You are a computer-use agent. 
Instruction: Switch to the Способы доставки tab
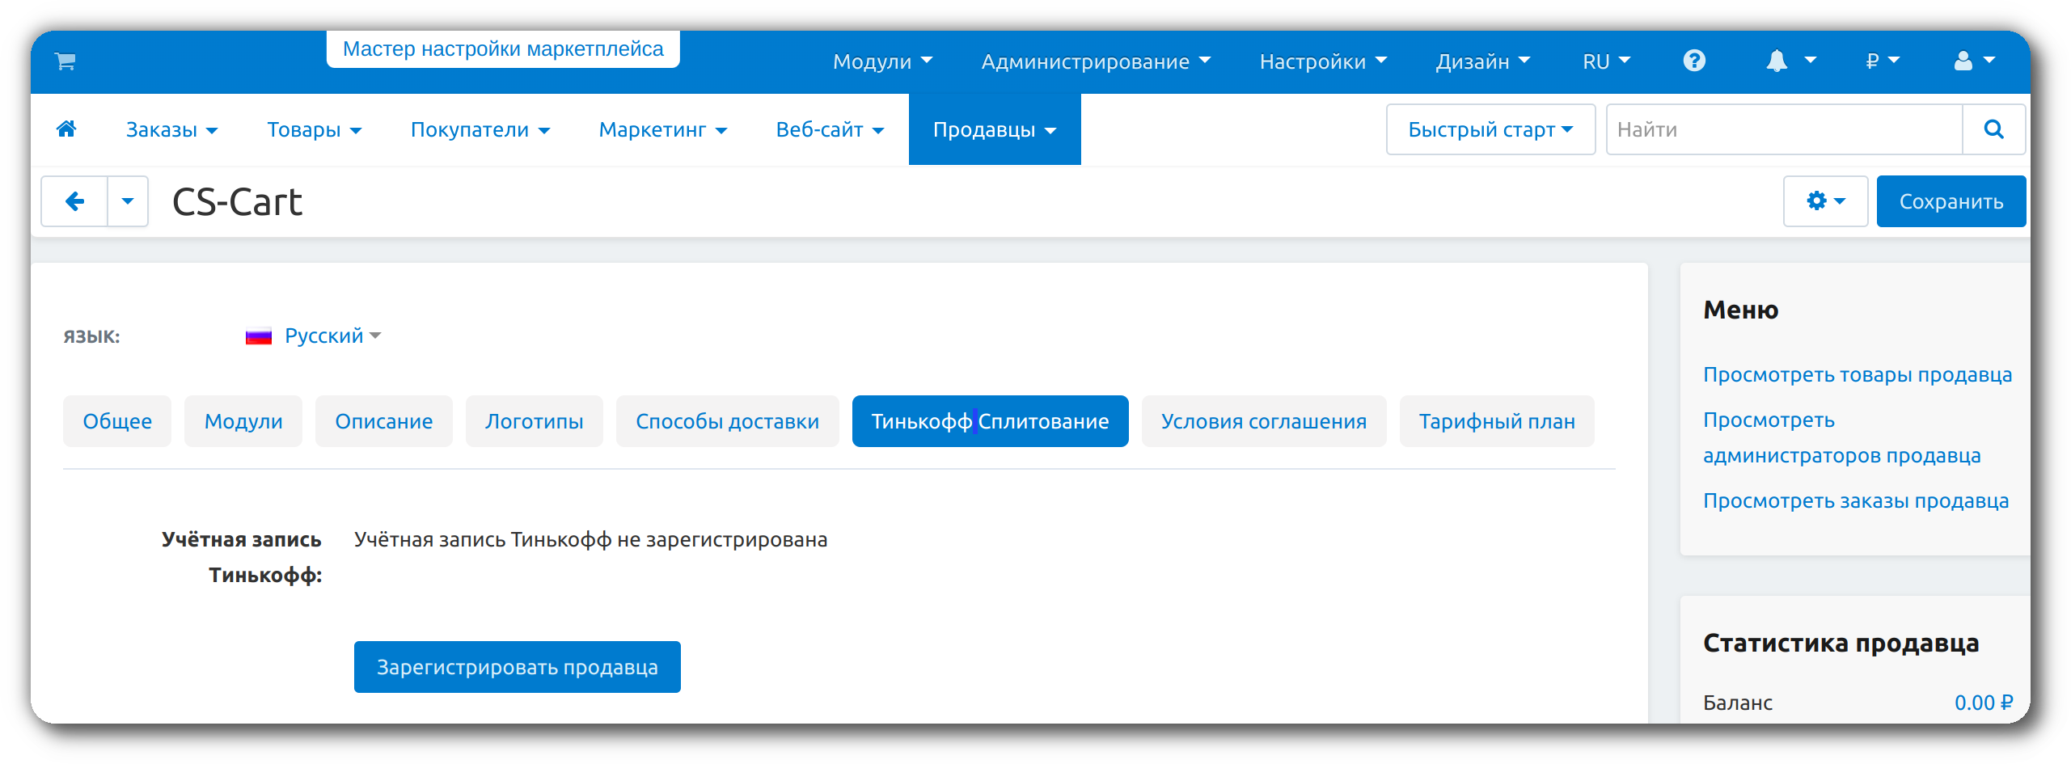pyautogui.click(x=727, y=421)
